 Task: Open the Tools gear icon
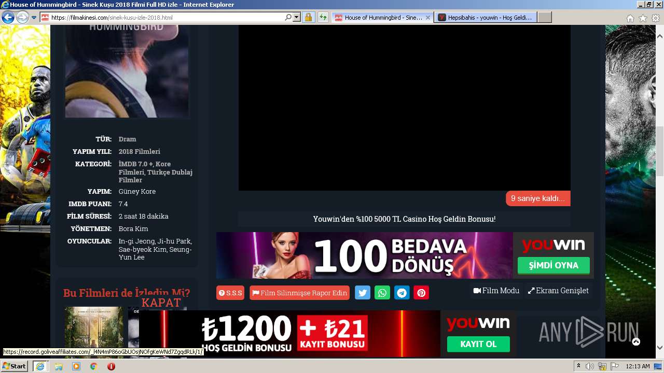click(656, 18)
